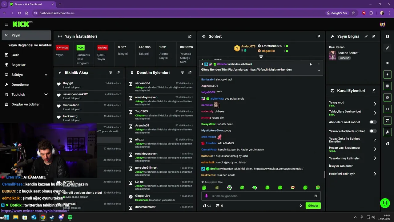Open Yayın Bağlantısı ve Anahtarı
The image size is (394, 222).
tap(30, 45)
